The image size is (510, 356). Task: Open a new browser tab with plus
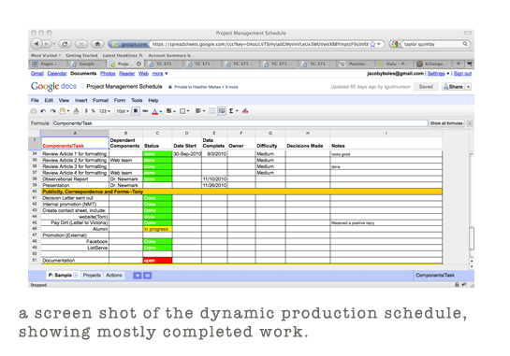pos(459,64)
